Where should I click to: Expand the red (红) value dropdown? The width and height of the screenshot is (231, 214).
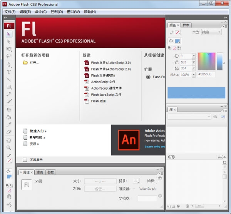(x=193, y=56)
